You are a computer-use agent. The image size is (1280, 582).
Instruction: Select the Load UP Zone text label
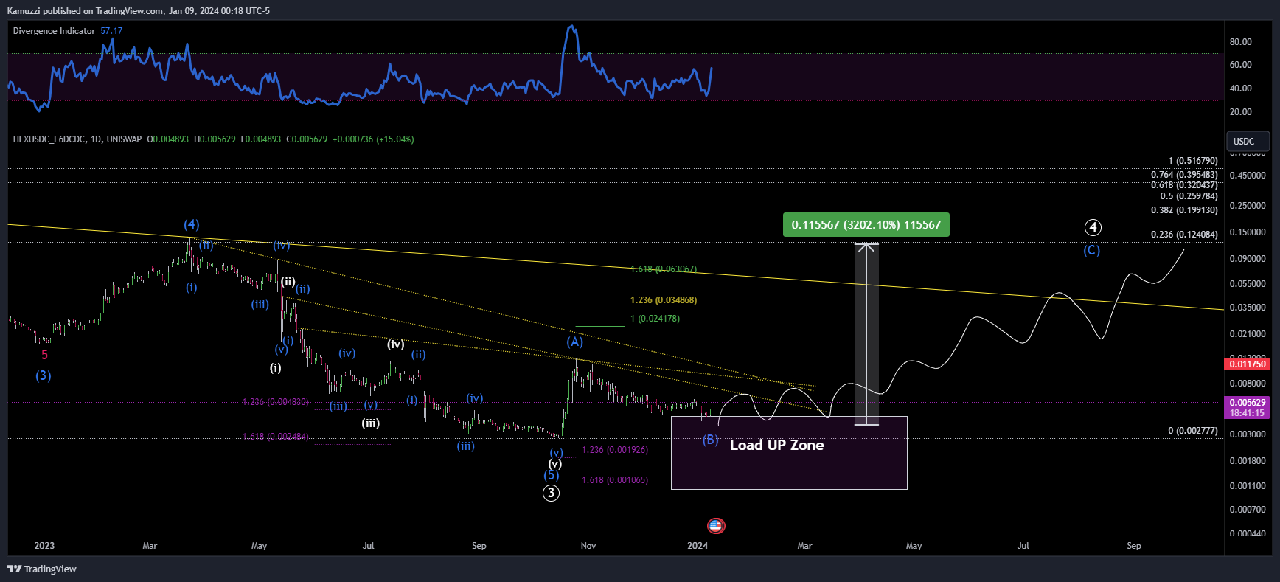coord(776,445)
